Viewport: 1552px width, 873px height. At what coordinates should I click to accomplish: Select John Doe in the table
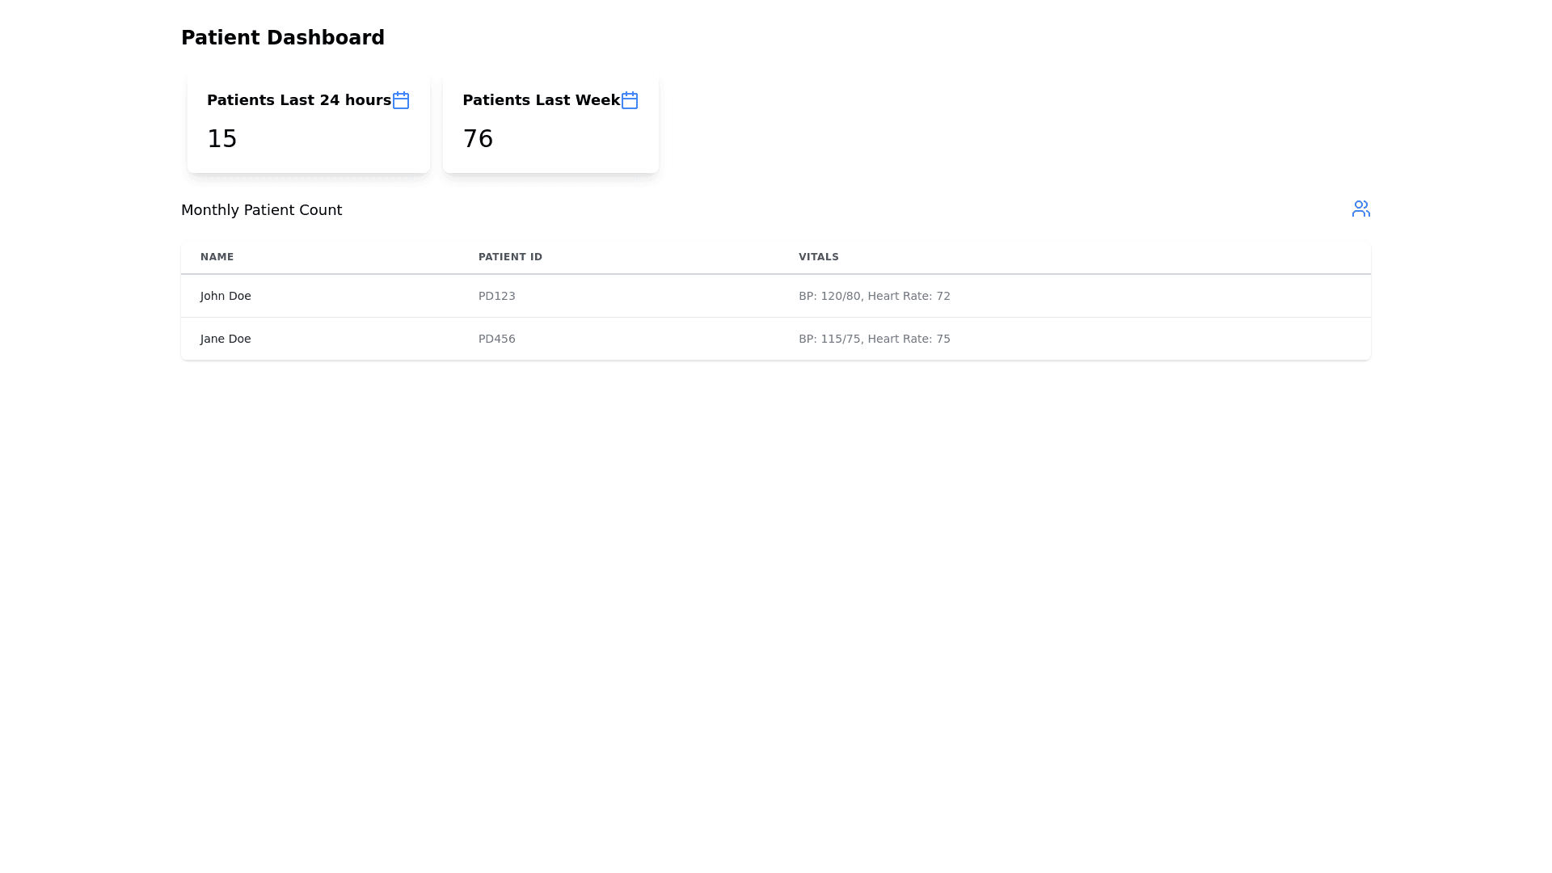226,296
